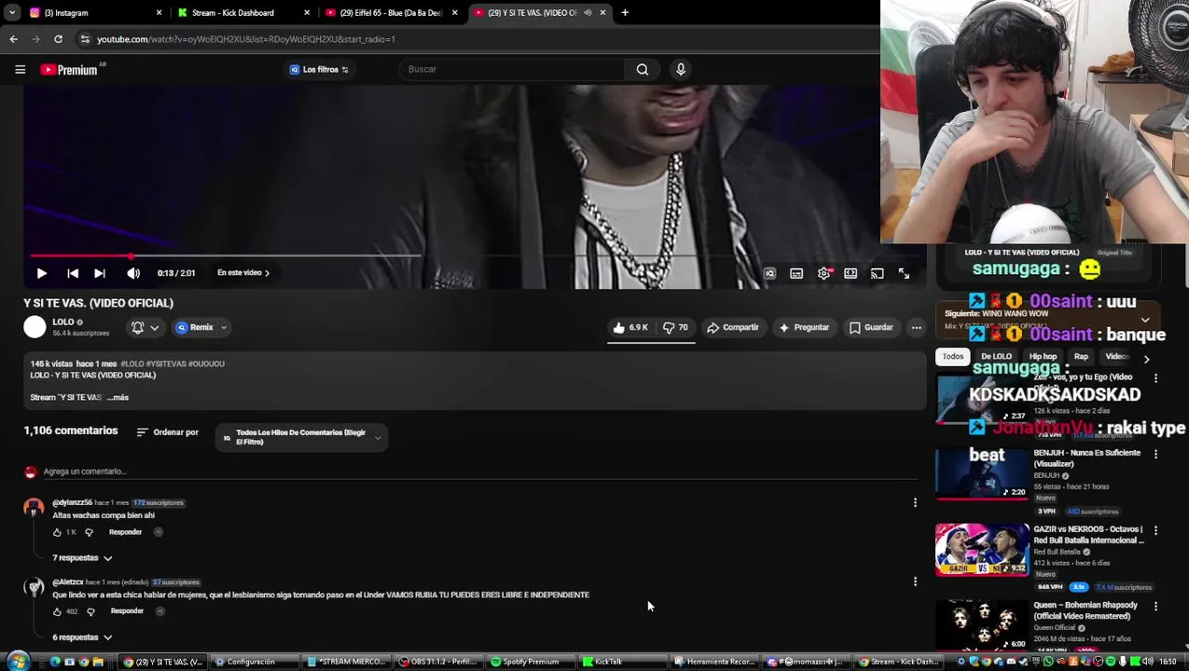This screenshot has width=1189, height=671.
Task: Dislike the video (70)
Action: pos(675,327)
